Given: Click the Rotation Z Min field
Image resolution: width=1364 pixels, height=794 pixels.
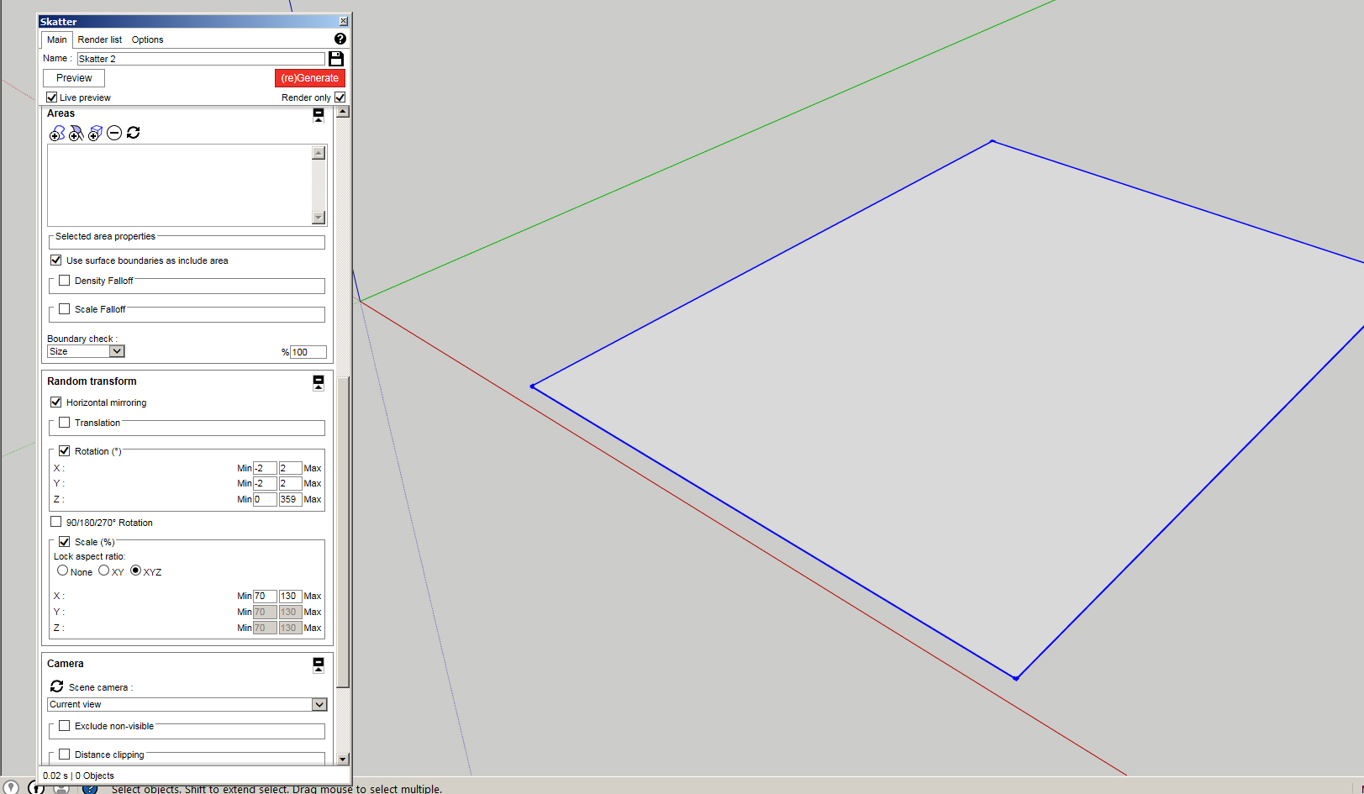Looking at the screenshot, I should click(x=265, y=499).
